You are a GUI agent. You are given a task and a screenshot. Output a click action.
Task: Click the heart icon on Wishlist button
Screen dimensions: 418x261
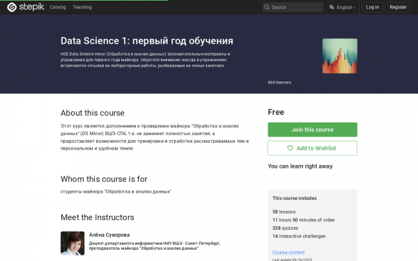(290, 148)
